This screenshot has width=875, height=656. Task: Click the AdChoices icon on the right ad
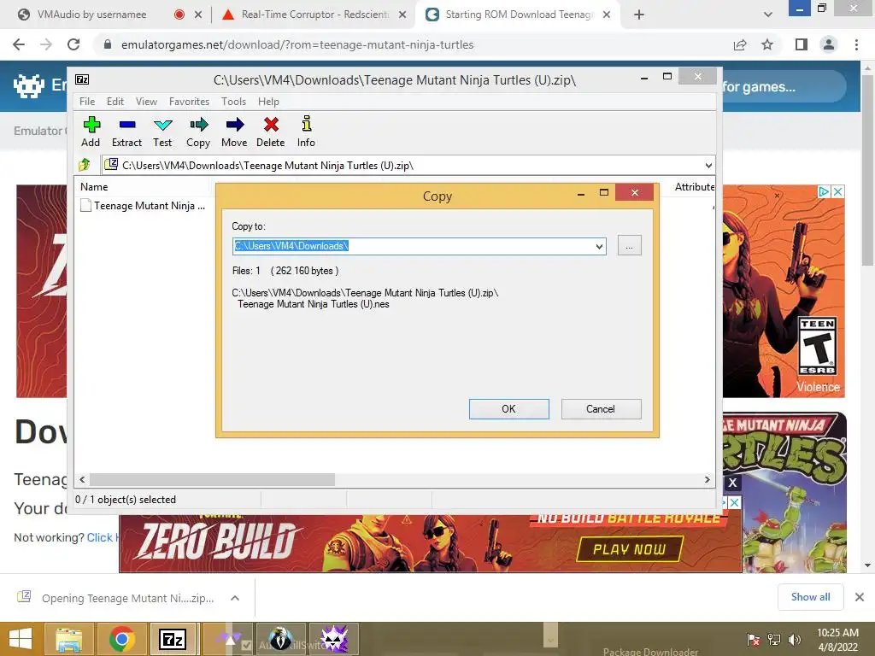pyautogui.click(x=824, y=192)
